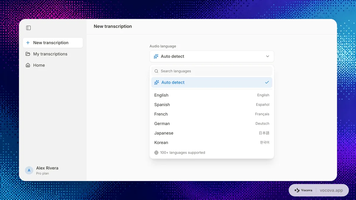Viewport: 356px width, 200px height.
Task: Focus the Search languages field
Action: [x=212, y=71]
